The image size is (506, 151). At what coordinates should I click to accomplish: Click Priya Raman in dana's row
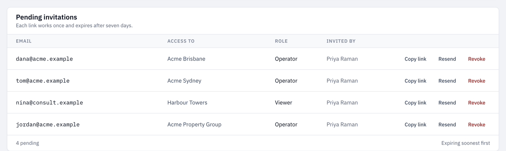click(x=342, y=59)
